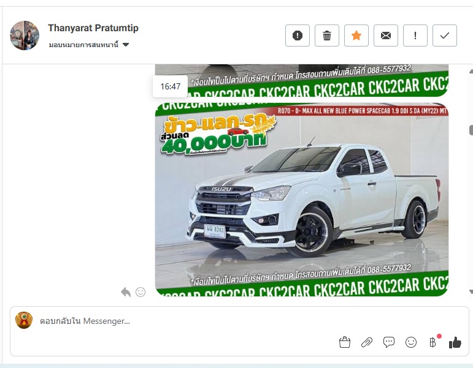Open Thanyarat Pratumtip profile picture
This screenshot has width=473, height=368.
coord(25,36)
